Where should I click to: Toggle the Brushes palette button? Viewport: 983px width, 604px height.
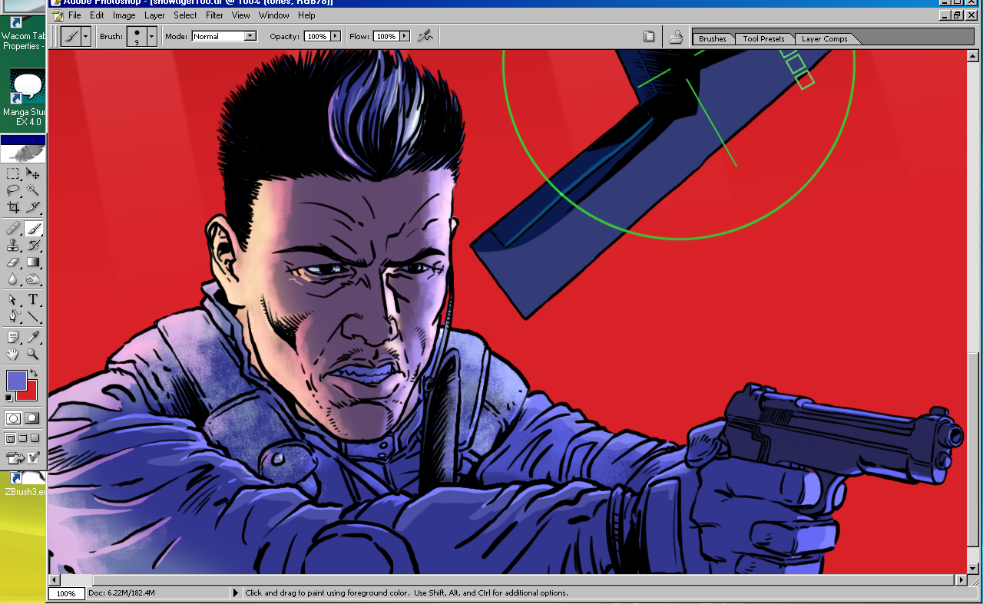coord(649,36)
